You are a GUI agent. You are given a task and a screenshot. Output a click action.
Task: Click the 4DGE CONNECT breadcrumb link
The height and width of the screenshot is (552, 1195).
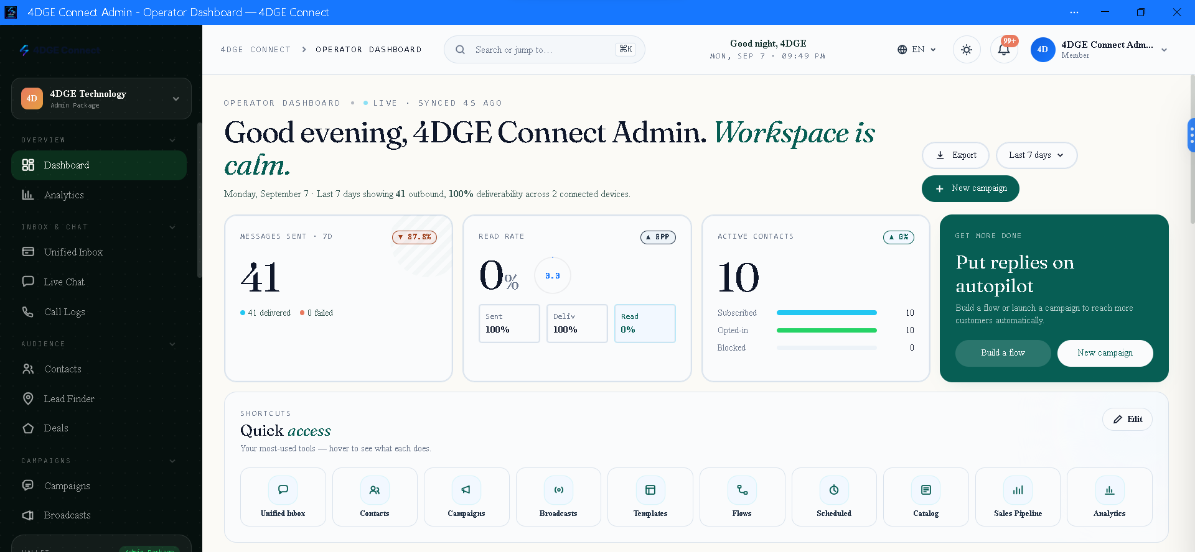tap(256, 50)
